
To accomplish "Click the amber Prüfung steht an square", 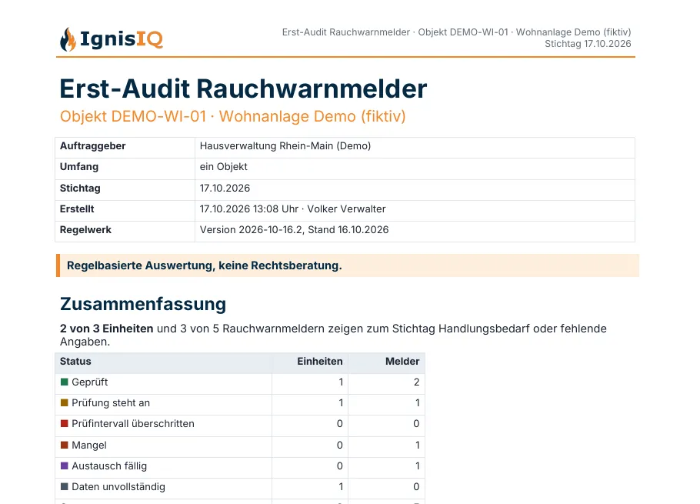I will point(65,402).
